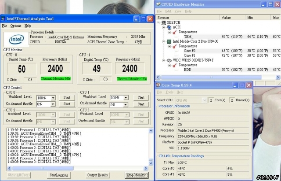
Task: Open Options menu in Thermal Analysis Tool
Action: point(16,26)
